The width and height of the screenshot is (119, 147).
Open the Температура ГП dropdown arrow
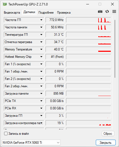[41, 35]
